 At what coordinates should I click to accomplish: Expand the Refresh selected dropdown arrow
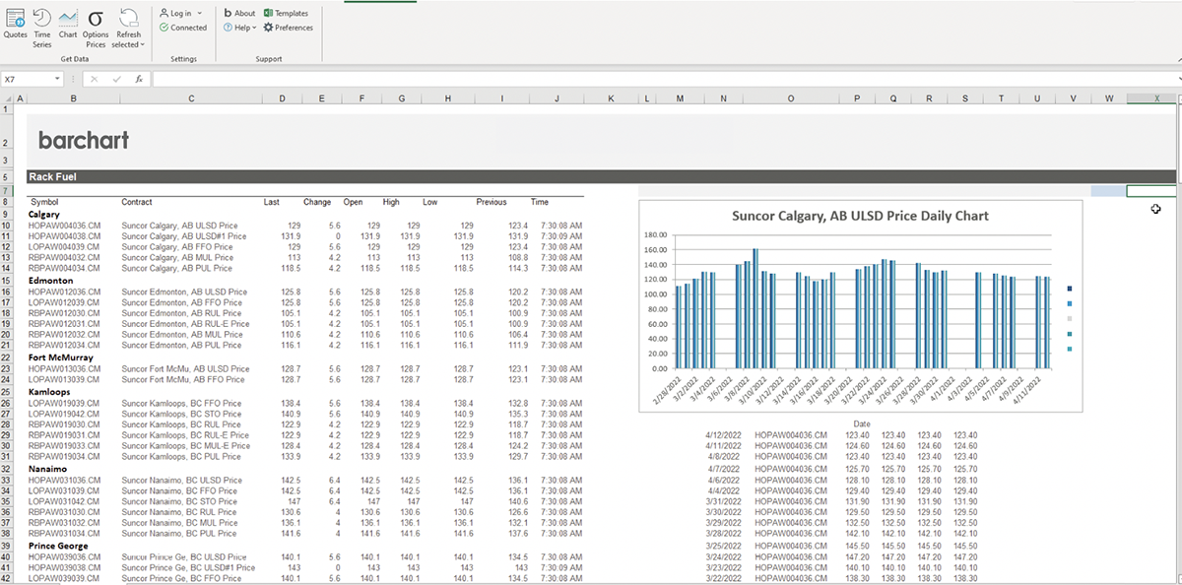[x=143, y=44]
